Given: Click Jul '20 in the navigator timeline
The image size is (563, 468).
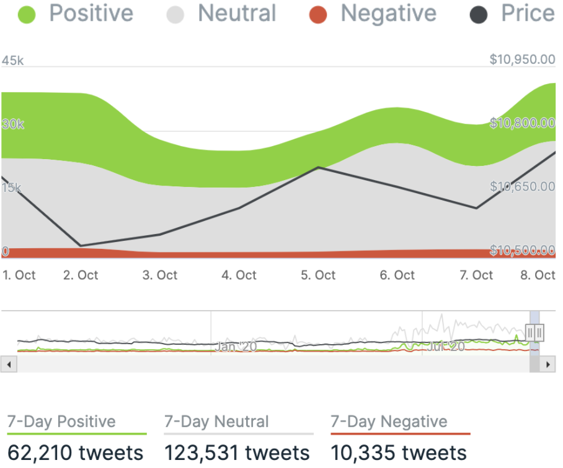Looking at the screenshot, I should click(446, 347).
